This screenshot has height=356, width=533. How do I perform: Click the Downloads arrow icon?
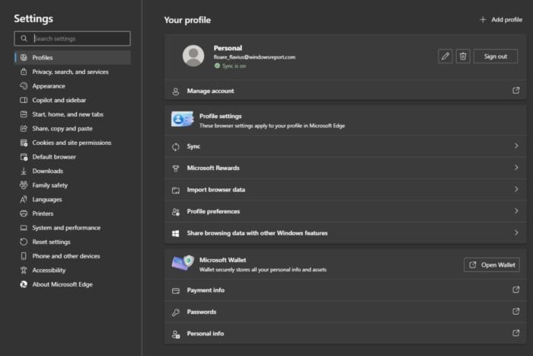tap(24, 172)
